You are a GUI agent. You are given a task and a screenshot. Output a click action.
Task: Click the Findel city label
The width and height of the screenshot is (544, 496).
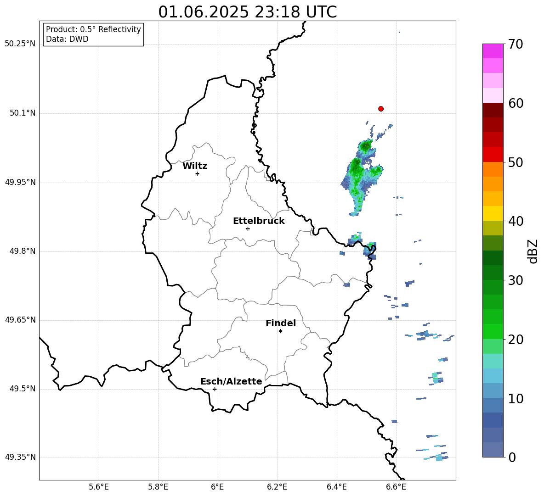281,323
